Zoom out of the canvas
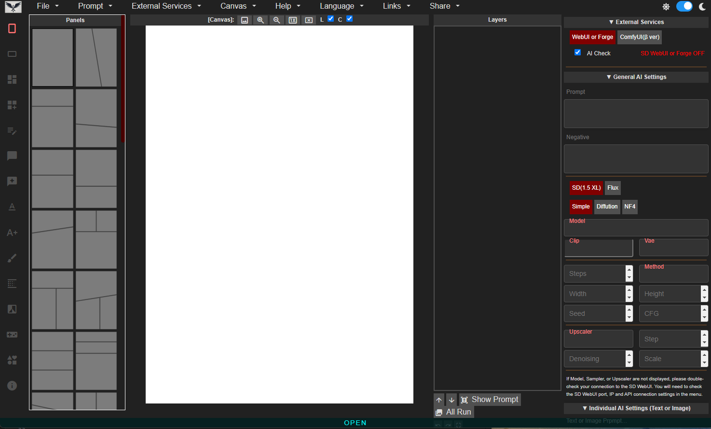Viewport: 711px width, 429px height. 276,20
